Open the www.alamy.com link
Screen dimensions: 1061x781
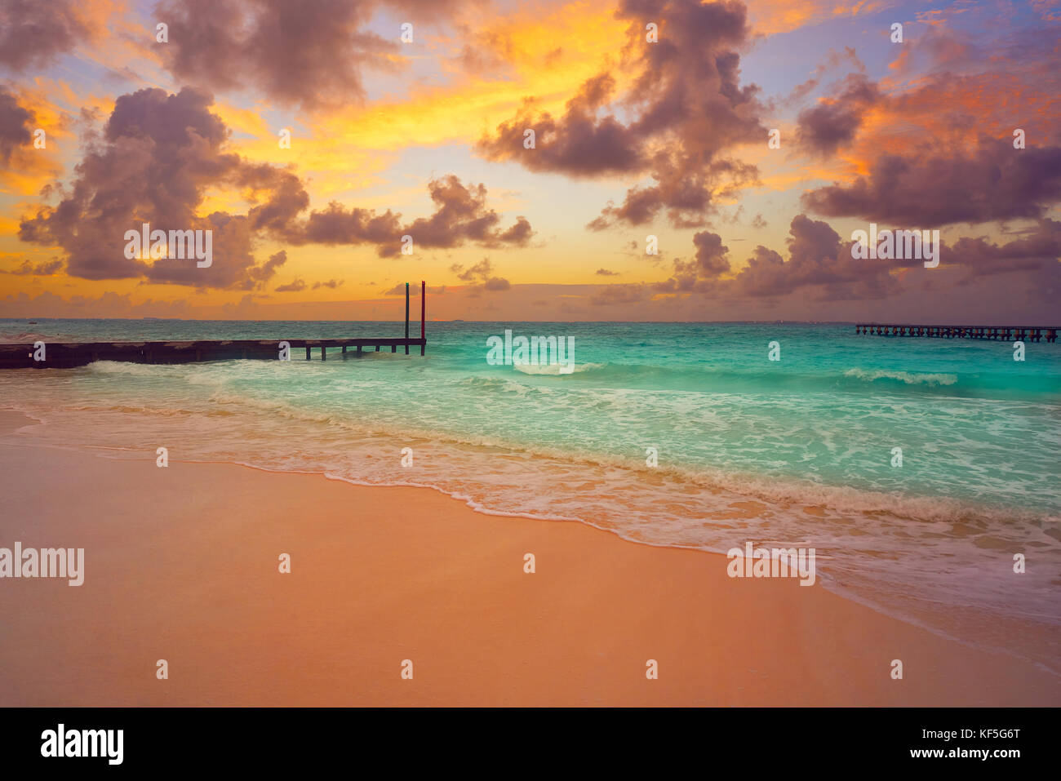point(966,753)
